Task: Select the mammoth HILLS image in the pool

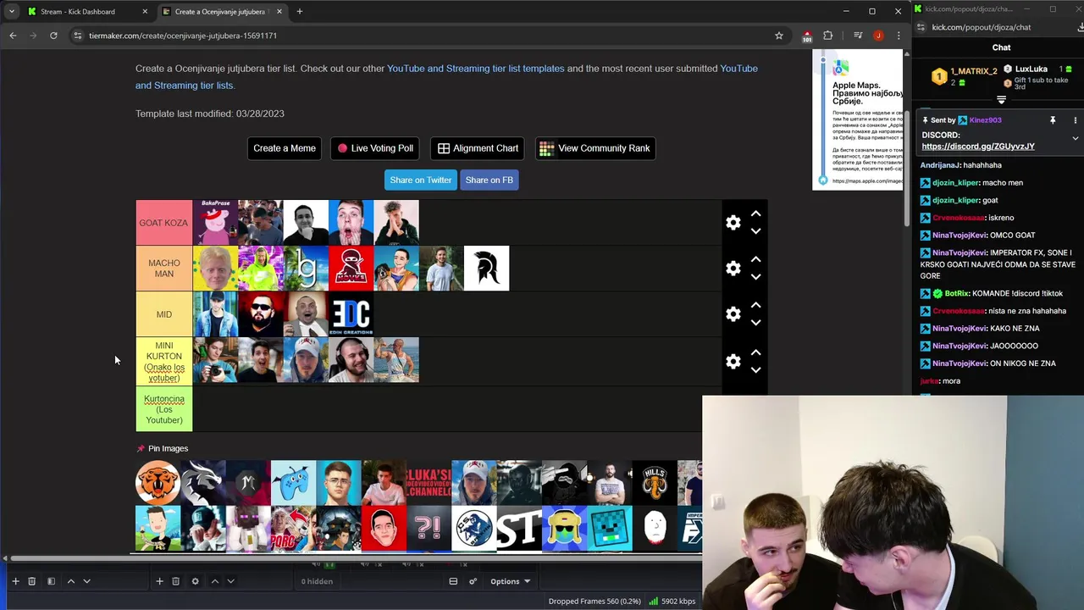Action: pos(655,483)
